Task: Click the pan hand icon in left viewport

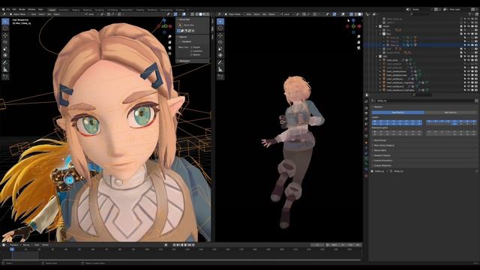Action: click(169, 42)
